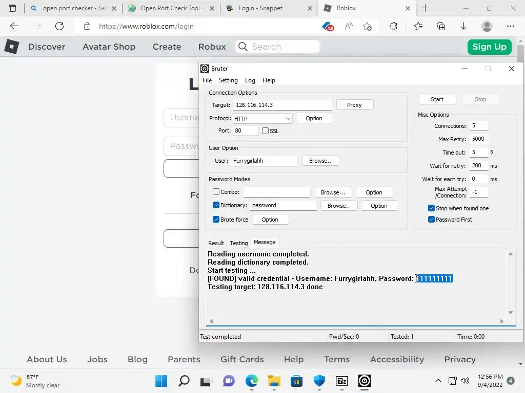Viewport: 525px width, 393px height.
Task: Open the File menu in Bruter
Action: click(207, 80)
